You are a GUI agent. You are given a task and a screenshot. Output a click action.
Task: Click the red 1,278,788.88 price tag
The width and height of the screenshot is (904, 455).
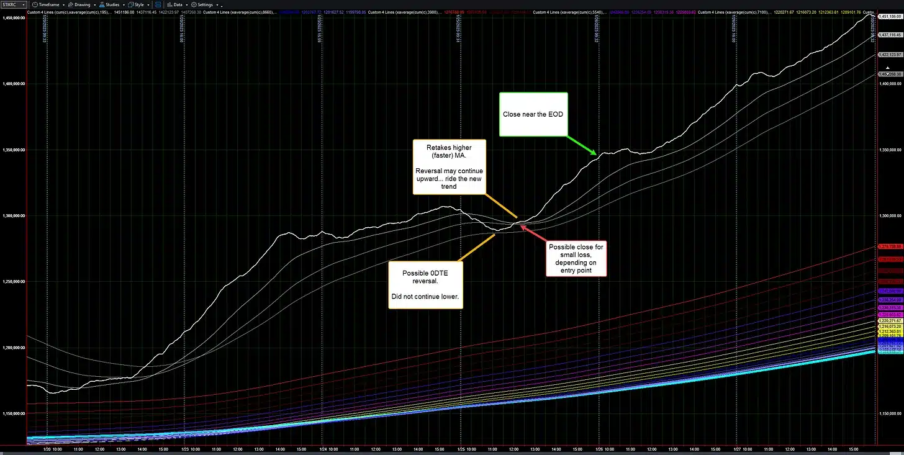tap(889, 246)
